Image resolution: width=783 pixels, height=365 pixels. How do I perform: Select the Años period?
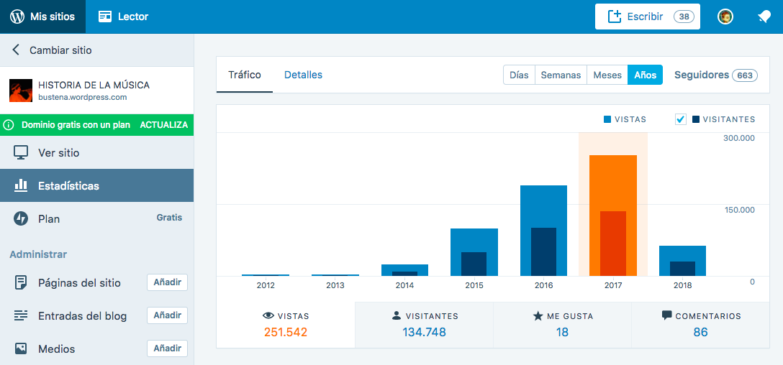(645, 75)
